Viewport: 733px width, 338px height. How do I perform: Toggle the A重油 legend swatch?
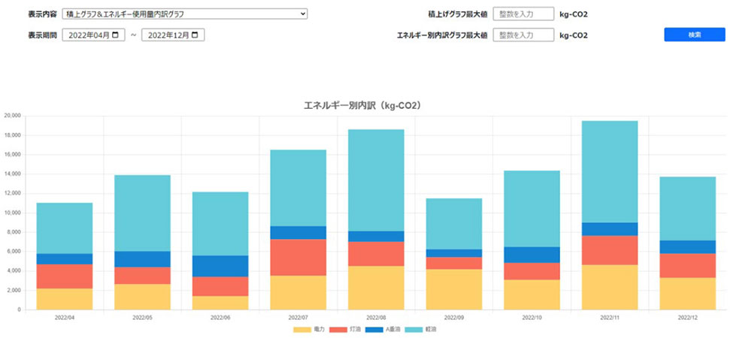click(375, 330)
